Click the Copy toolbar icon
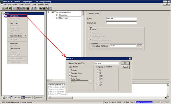 click(36, 8)
